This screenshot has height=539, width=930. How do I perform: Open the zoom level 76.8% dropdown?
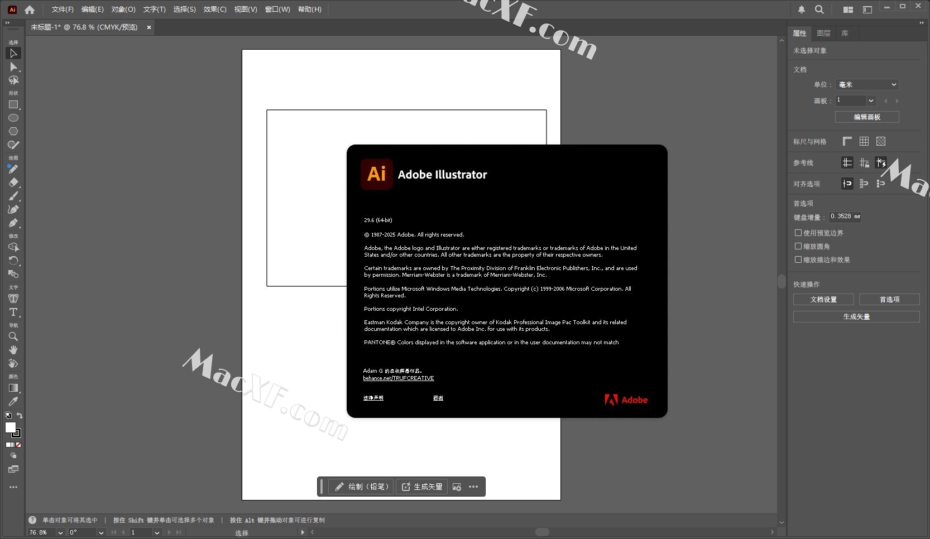tap(60, 533)
